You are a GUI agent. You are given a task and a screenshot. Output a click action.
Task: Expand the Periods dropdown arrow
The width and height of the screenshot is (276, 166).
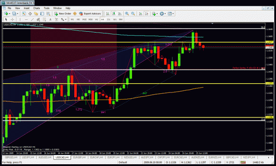165,14
